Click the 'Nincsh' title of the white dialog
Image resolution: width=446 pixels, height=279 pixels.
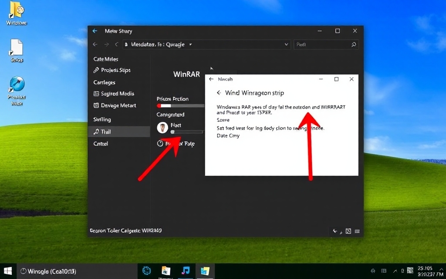225,79
